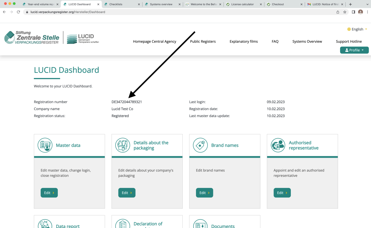Click the Authorised representative icon
This screenshot has width=371, height=228.
(x=278, y=145)
